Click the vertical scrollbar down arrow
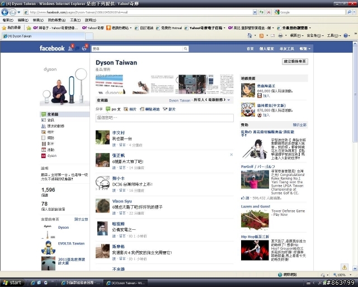The image size is (358, 287). (355, 269)
